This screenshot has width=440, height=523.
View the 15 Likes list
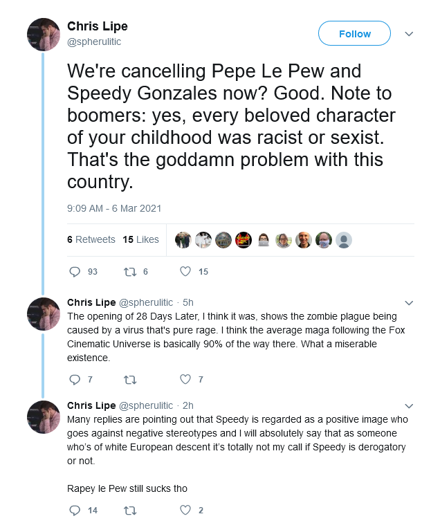click(140, 239)
